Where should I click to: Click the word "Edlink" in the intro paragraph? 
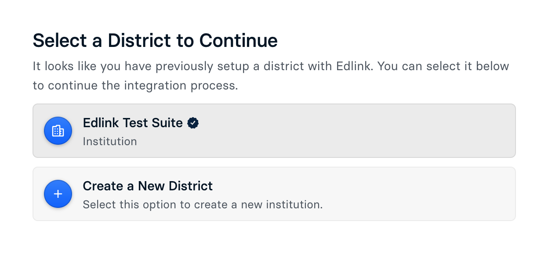point(355,66)
